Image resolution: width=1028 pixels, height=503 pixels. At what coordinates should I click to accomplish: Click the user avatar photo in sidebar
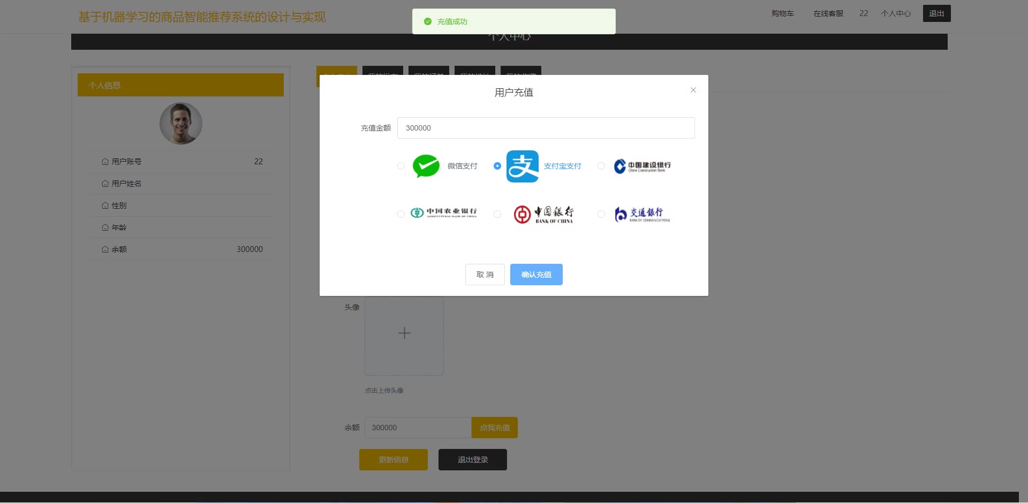(x=181, y=124)
